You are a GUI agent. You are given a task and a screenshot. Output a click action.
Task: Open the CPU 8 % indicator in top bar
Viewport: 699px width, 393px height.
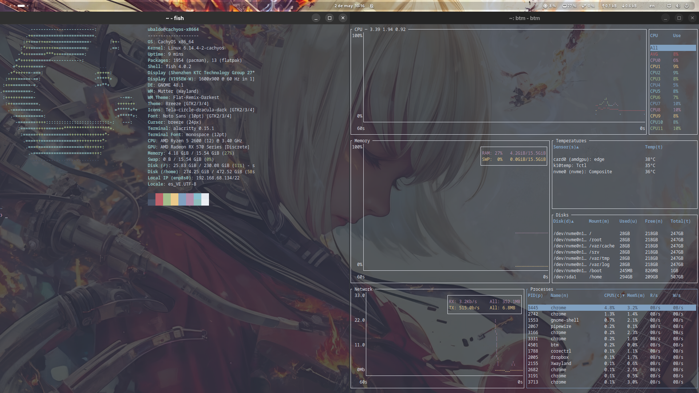click(550, 6)
